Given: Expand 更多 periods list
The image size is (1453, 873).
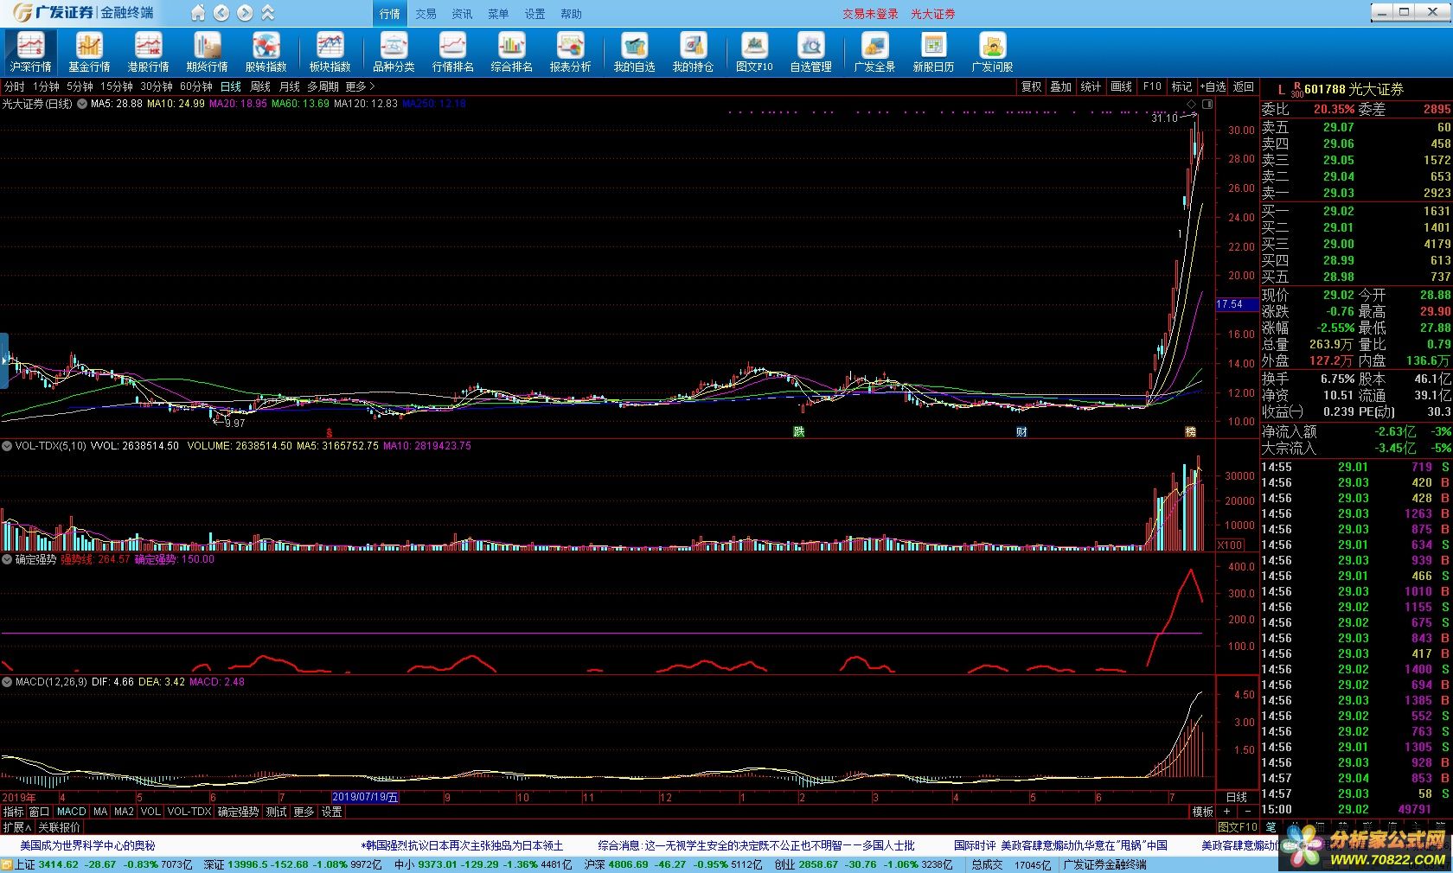Looking at the screenshot, I should coord(360,86).
